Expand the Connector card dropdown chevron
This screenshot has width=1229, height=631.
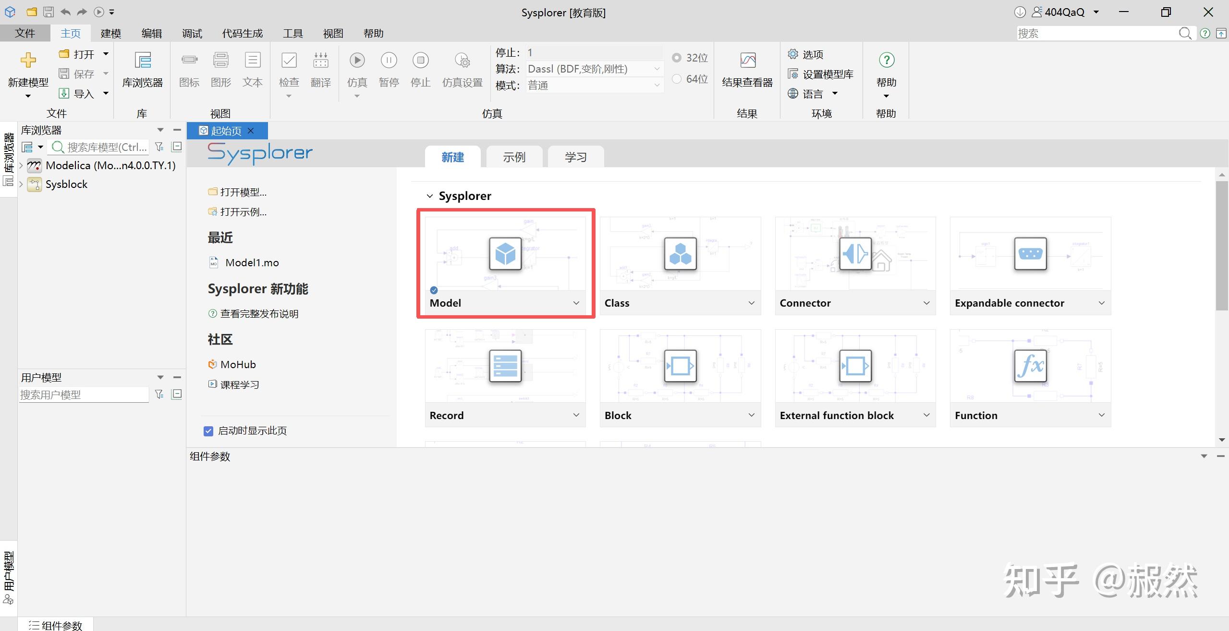pyautogui.click(x=926, y=303)
